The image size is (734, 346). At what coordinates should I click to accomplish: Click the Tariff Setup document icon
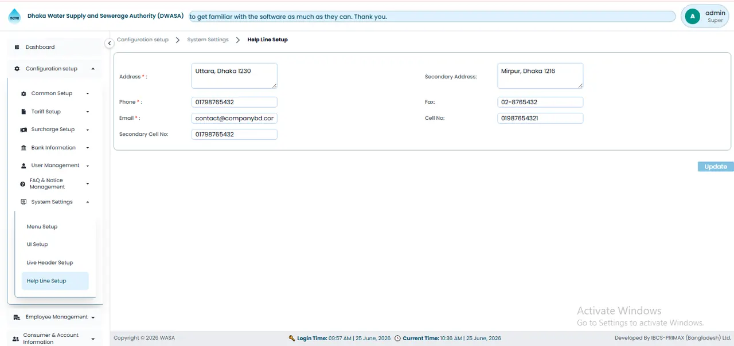[24, 112]
